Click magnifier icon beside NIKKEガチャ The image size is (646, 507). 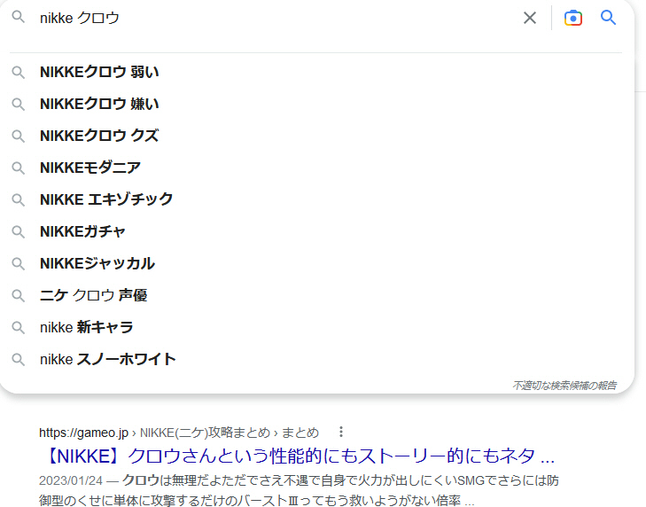click(x=18, y=231)
